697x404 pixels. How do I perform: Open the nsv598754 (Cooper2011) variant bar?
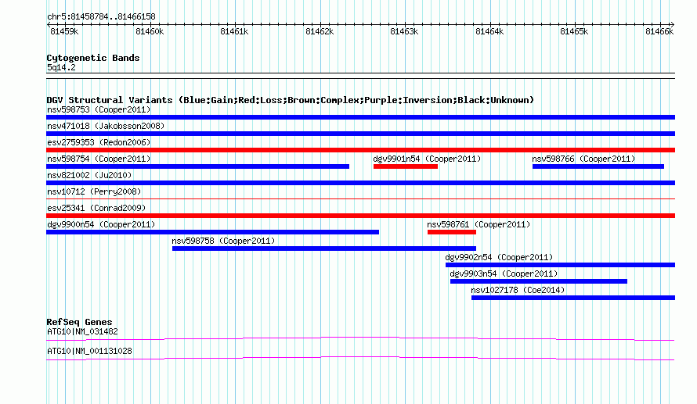click(x=198, y=166)
